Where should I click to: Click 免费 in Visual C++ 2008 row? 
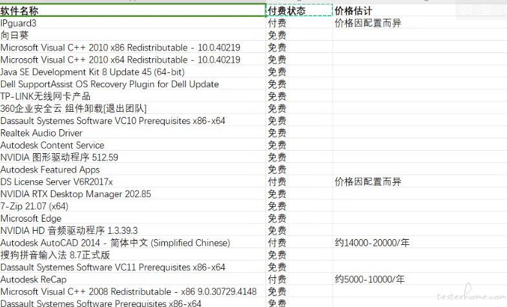(299, 291)
